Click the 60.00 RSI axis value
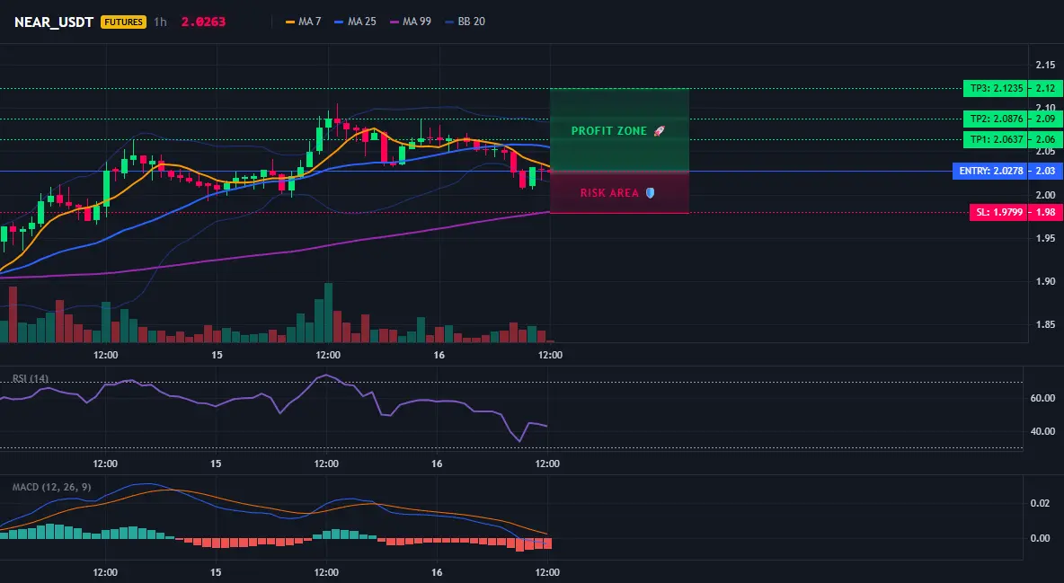This screenshot has width=1064, height=583. point(1043,398)
